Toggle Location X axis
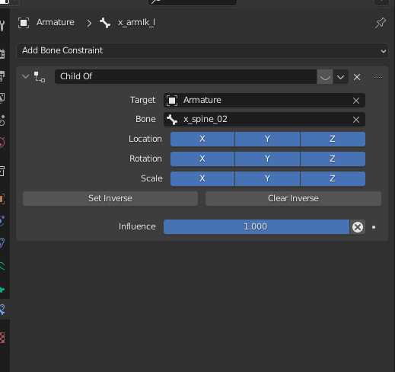The image size is (395, 372). (x=202, y=139)
